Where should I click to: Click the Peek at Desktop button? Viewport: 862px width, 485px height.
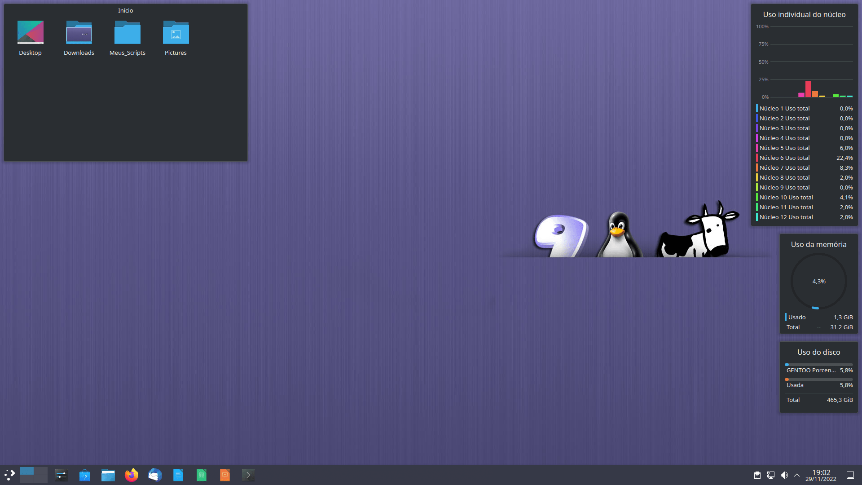850,475
